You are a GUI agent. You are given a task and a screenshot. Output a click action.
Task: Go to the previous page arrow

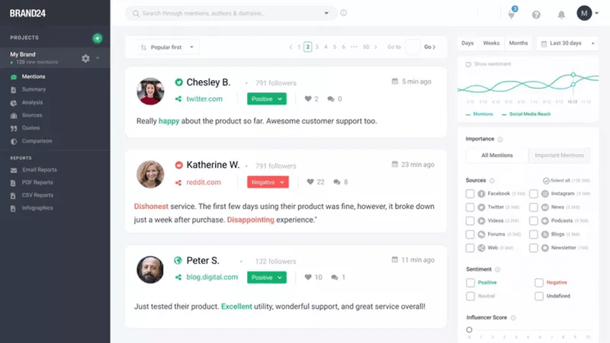291,47
